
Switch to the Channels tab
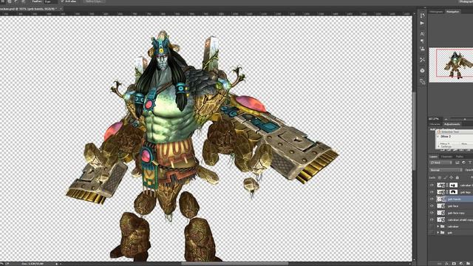(x=446, y=157)
